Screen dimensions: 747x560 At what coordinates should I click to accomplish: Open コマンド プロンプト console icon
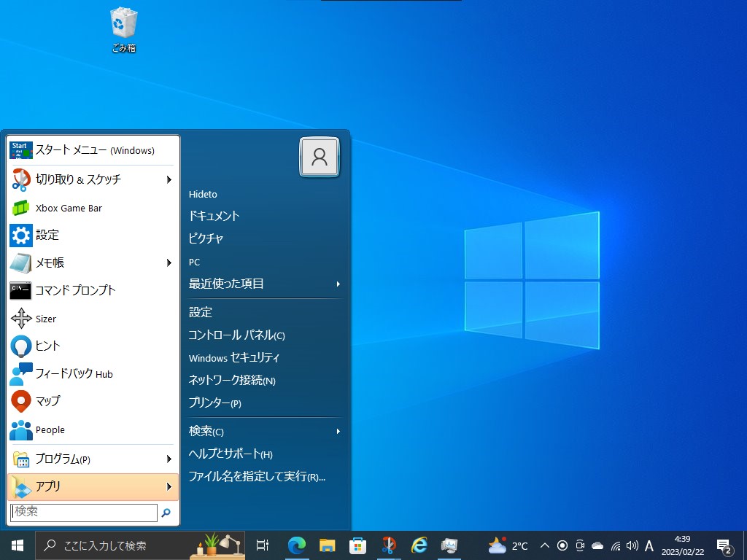coord(21,290)
